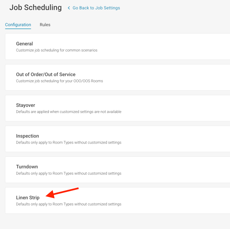Click the OOO/OOS Rooms description text
This screenshot has width=230, height=229.
point(59,81)
